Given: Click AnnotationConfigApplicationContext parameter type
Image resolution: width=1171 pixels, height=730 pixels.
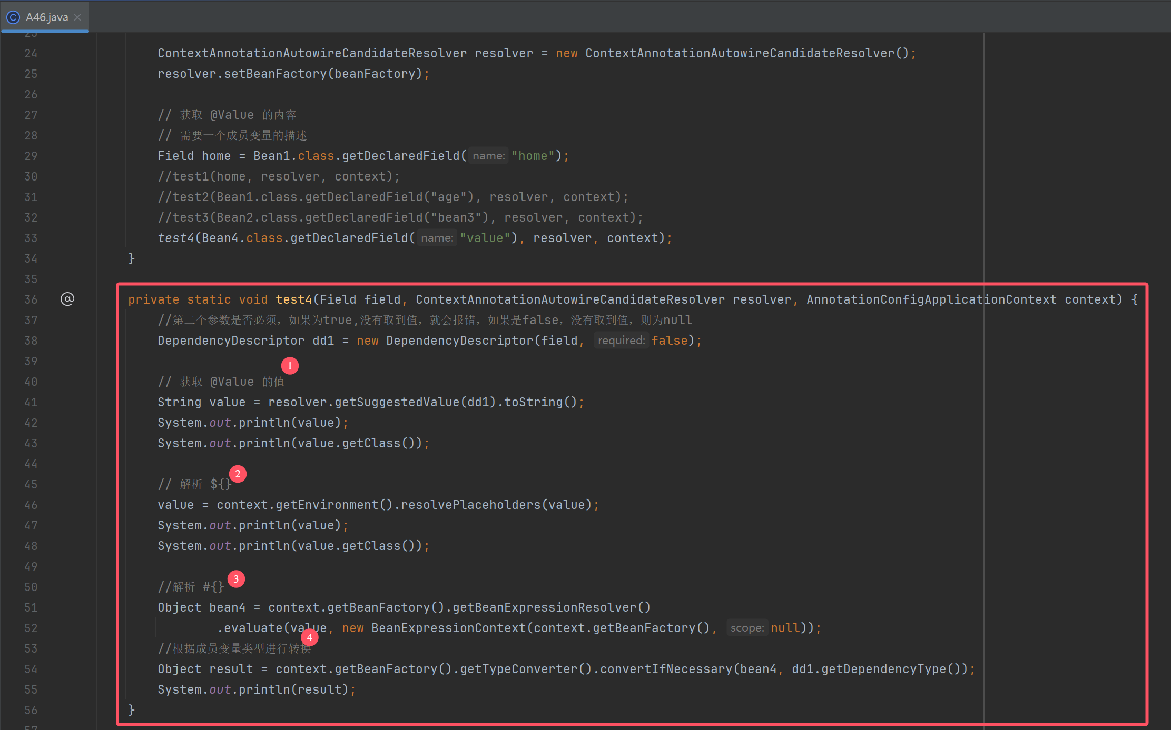Looking at the screenshot, I should 931,299.
